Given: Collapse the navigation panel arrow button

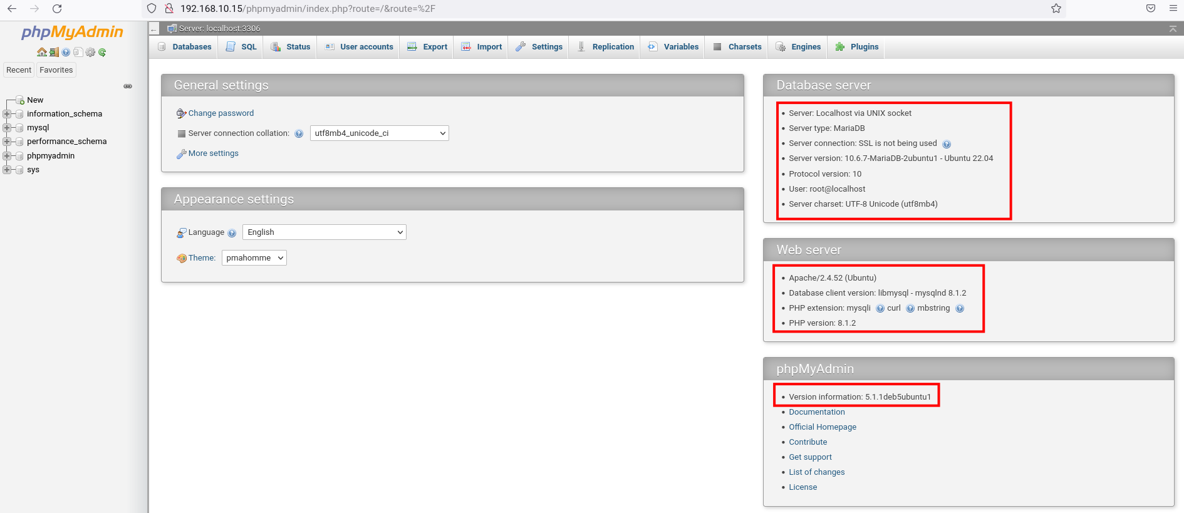Looking at the screenshot, I should pos(153,29).
